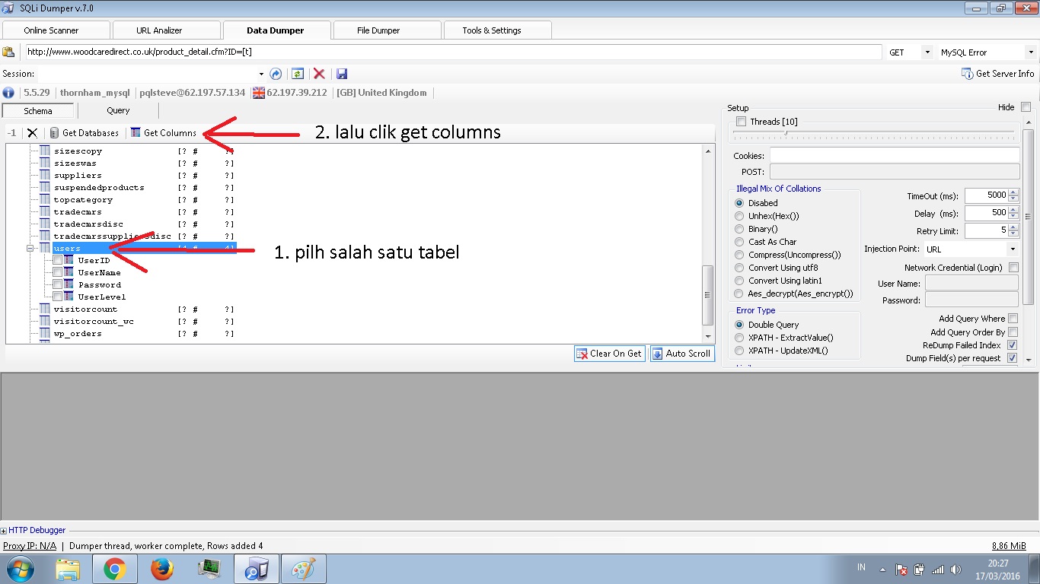Enable Network Credential (Login) checkbox
The height and width of the screenshot is (584, 1040).
coord(1013,268)
